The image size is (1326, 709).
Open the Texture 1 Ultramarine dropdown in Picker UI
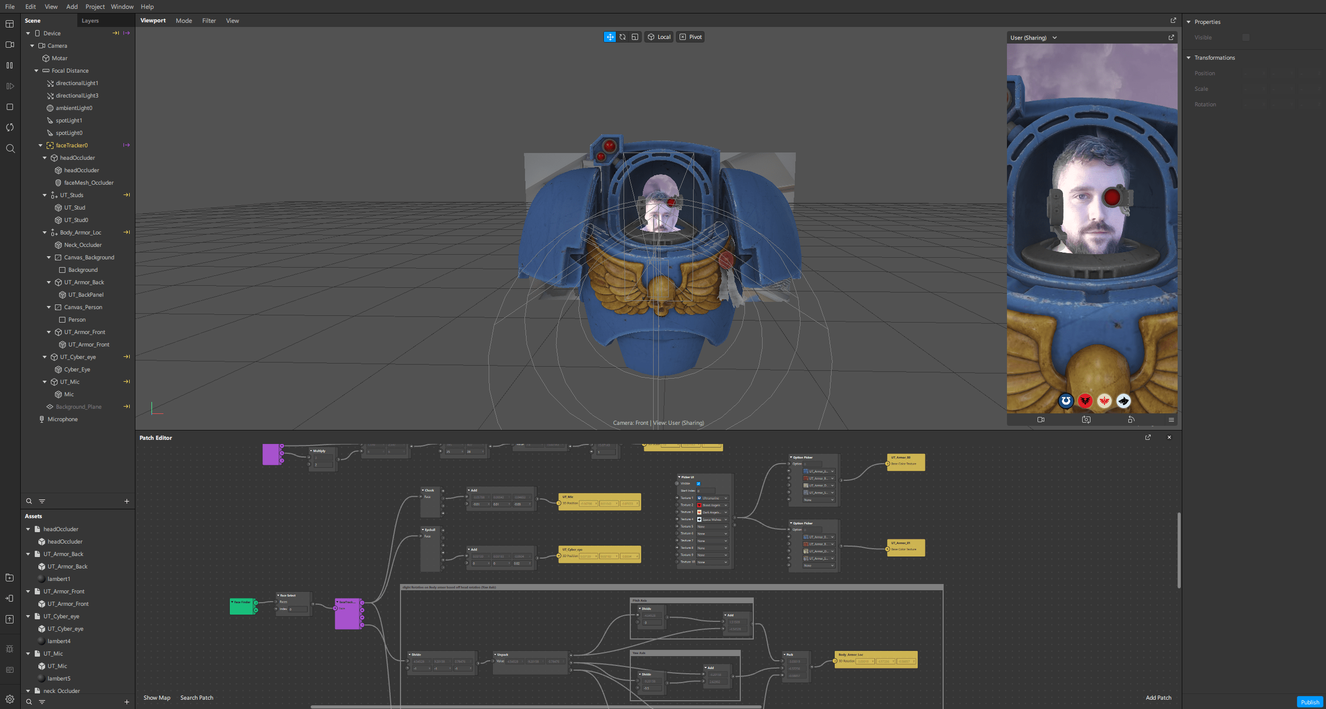point(712,498)
